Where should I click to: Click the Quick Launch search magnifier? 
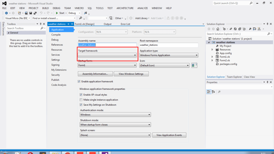tap(251, 3)
